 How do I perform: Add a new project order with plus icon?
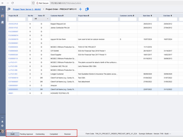tap(81, 9)
